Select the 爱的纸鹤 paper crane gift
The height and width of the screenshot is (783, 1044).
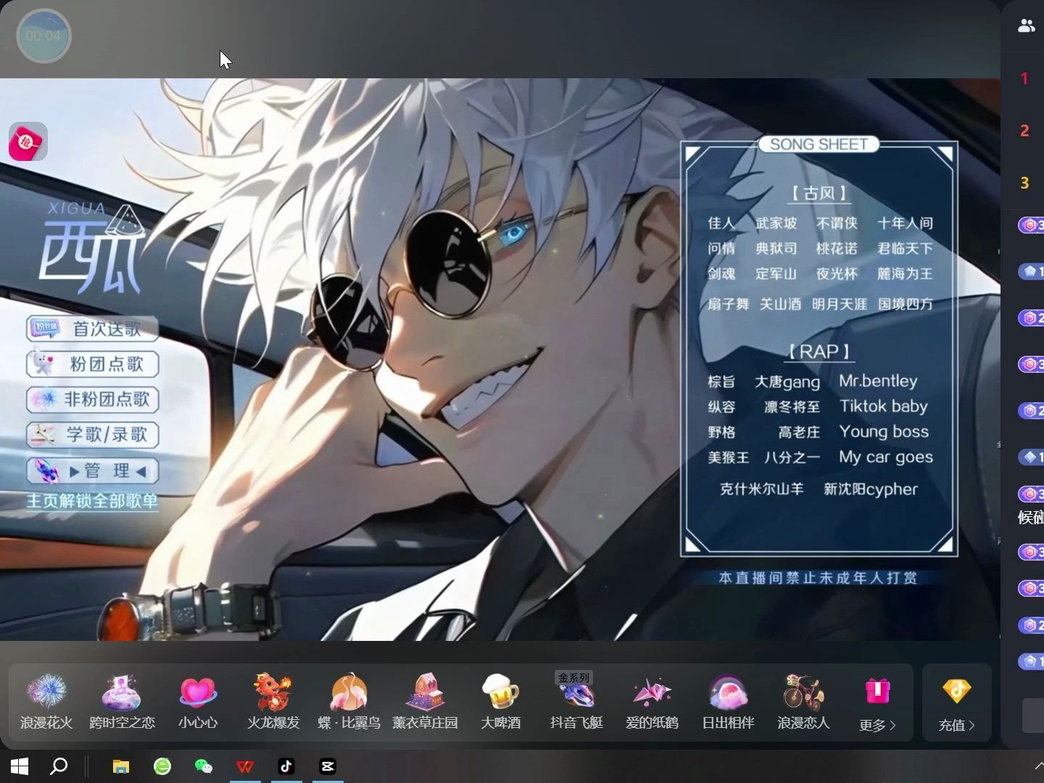652,701
